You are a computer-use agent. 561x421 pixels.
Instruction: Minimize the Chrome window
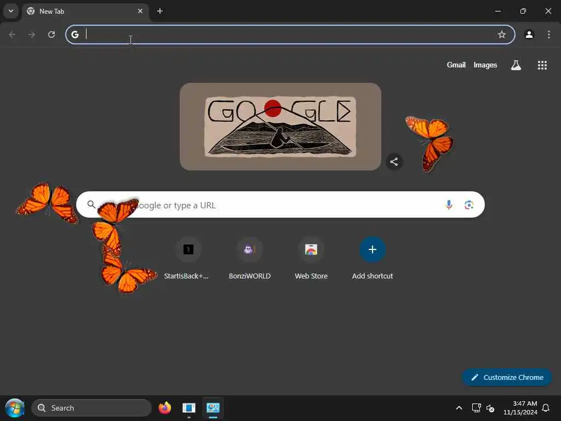tap(497, 11)
